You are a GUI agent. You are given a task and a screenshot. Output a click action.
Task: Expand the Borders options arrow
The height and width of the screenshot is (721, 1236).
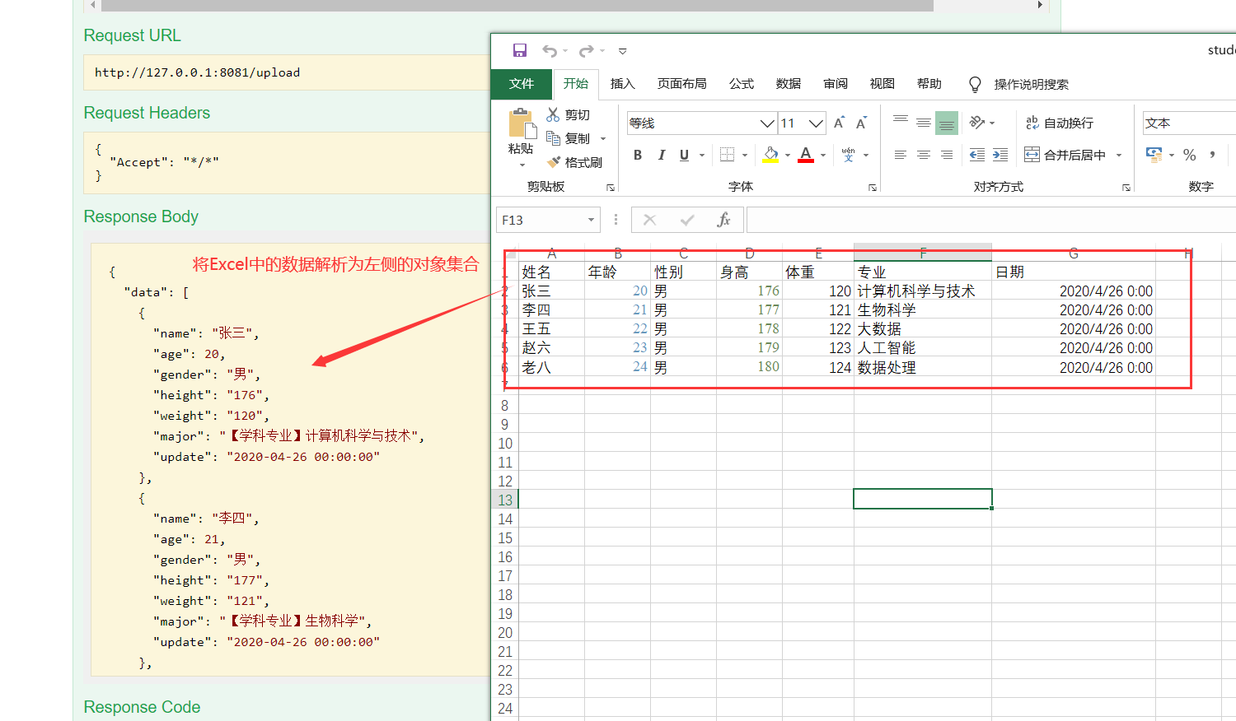point(745,155)
